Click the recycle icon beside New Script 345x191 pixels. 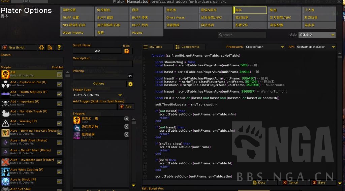tap(41, 48)
